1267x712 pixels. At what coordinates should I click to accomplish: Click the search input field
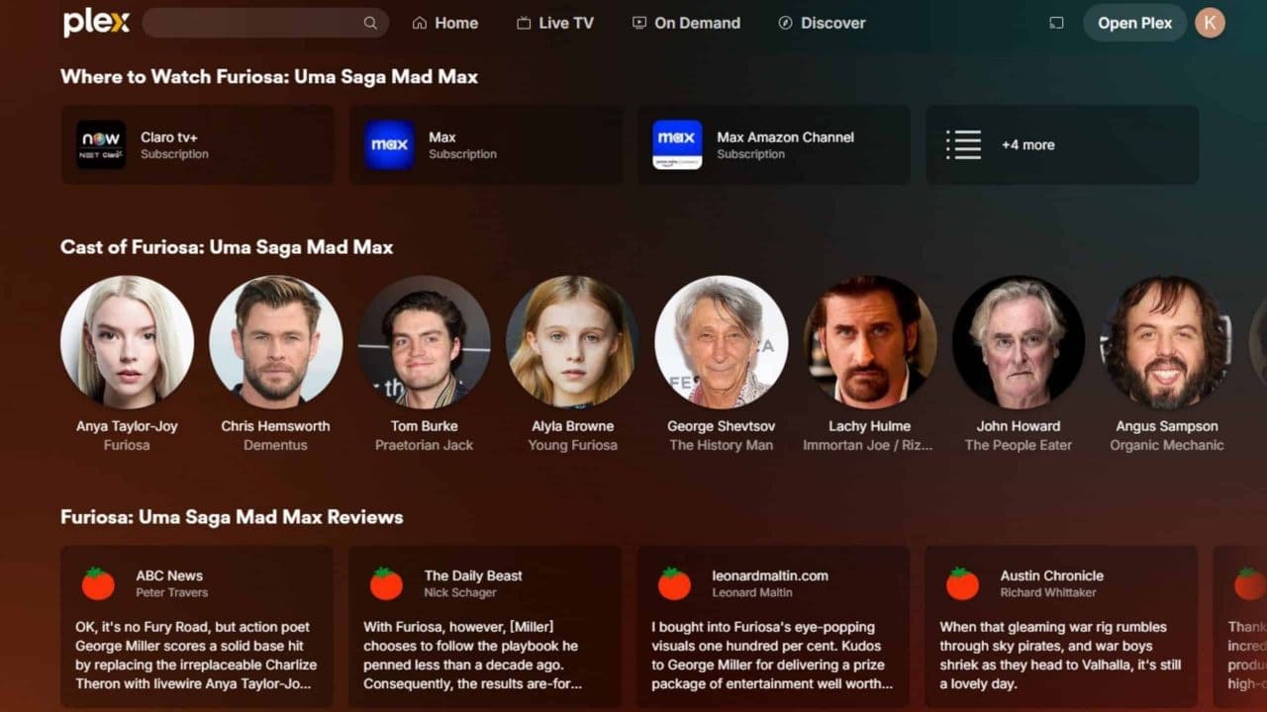click(x=257, y=22)
